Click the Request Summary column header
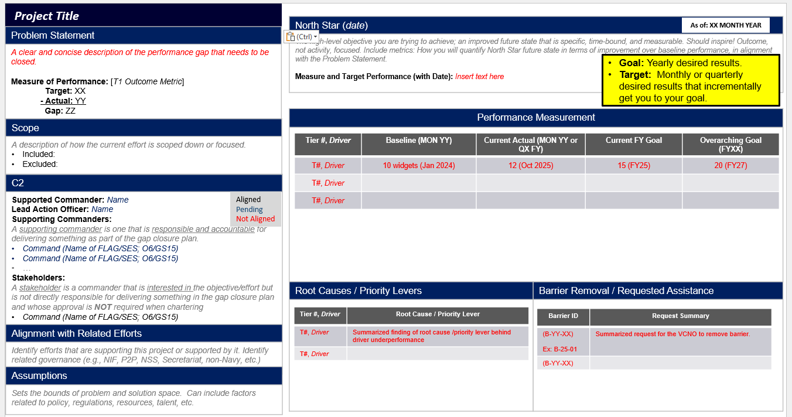Image resolution: width=792 pixels, height=417 pixels. coord(681,317)
